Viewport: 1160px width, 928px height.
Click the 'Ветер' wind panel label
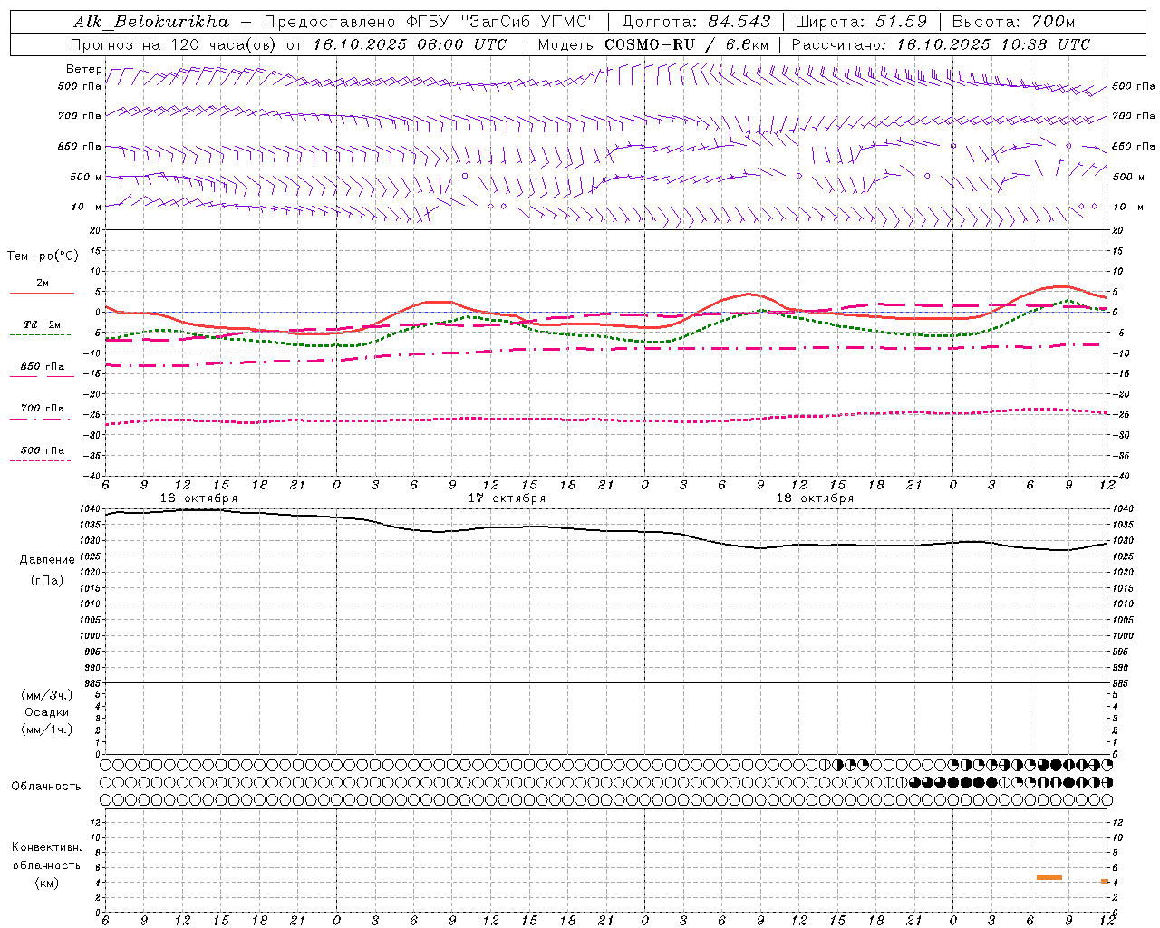pyautogui.click(x=84, y=69)
